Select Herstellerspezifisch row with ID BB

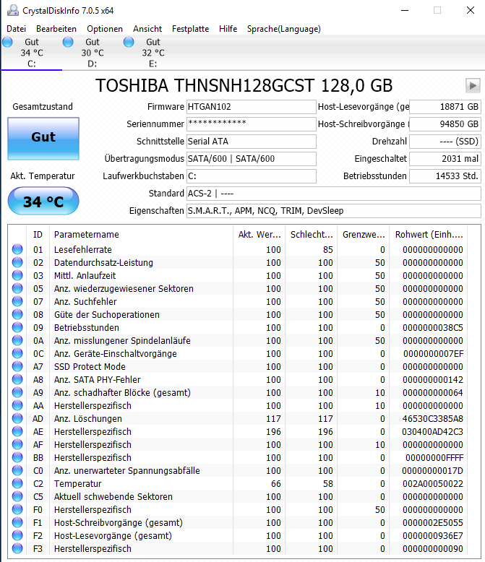[239, 458]
